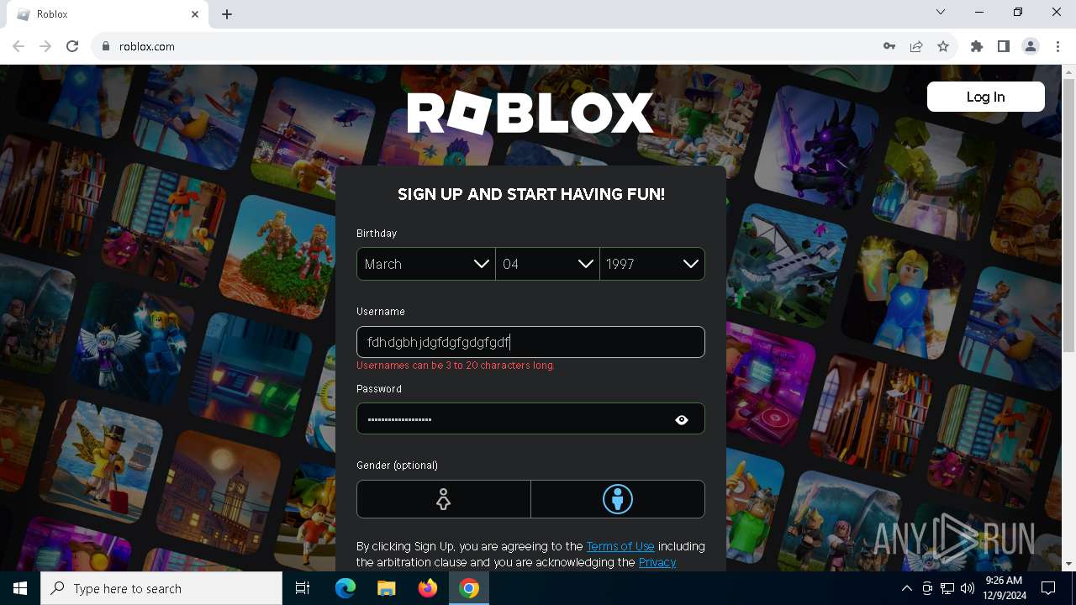The image size is (1076, 605).
Task: Click into the Password field
Action: coord(530,418)
